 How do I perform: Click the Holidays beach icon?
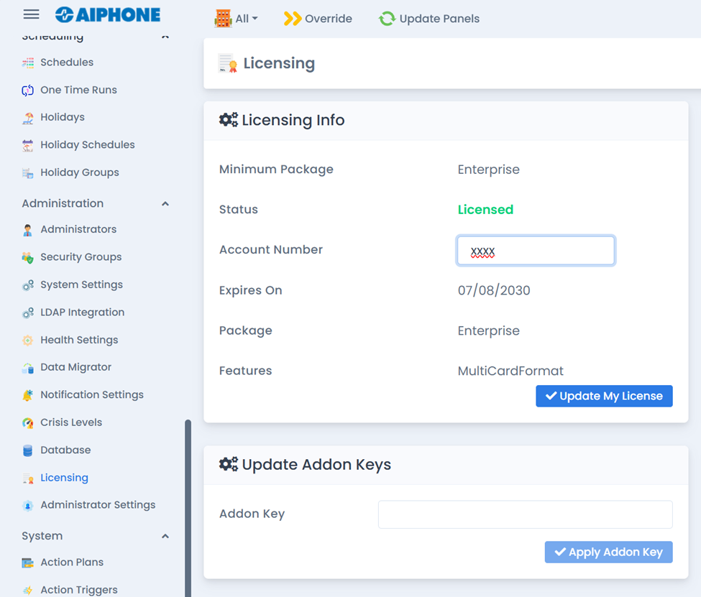click(x=28, y=118)
